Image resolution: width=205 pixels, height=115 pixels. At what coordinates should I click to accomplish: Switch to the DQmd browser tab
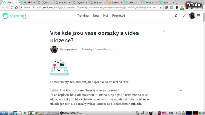pos(80,2)
